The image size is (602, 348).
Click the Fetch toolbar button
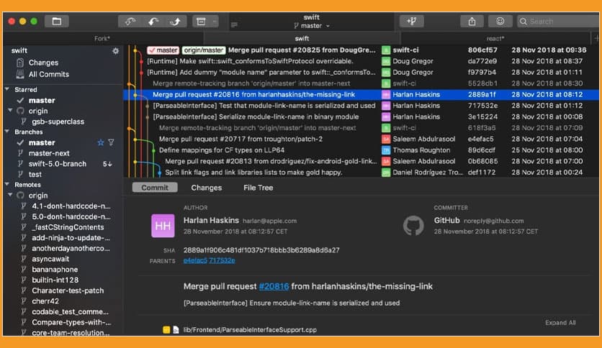click(130, 21)
